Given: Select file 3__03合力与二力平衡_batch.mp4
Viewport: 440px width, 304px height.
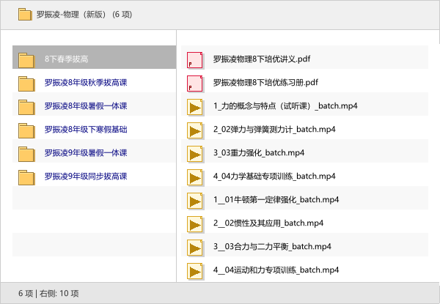Looking at the screenshot, I should pyautogui.click(x=272, y=247).
